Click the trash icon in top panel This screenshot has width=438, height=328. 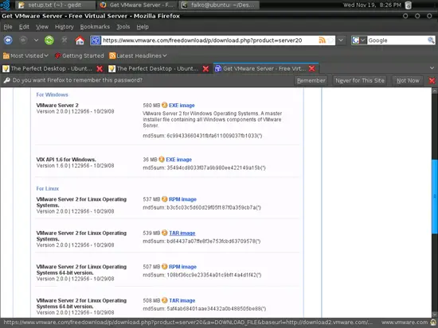[x=408, y=5]
